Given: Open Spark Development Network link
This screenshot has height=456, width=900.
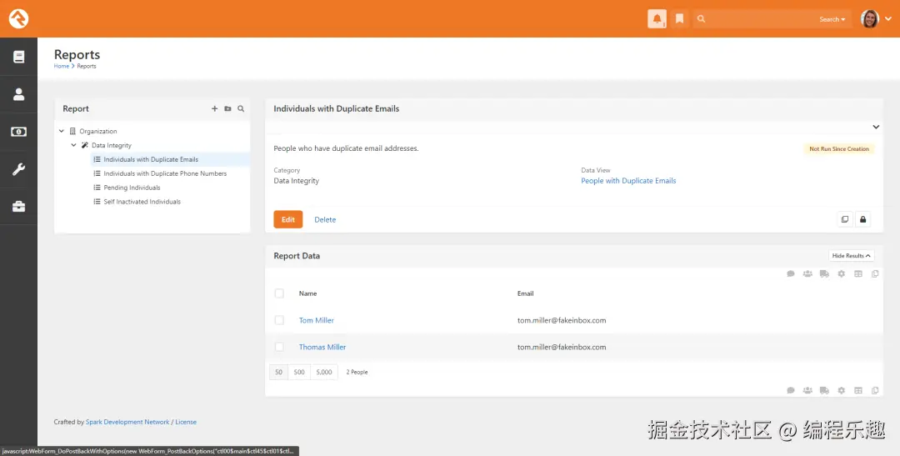Looking at the screenshot, I should (127, 422).
